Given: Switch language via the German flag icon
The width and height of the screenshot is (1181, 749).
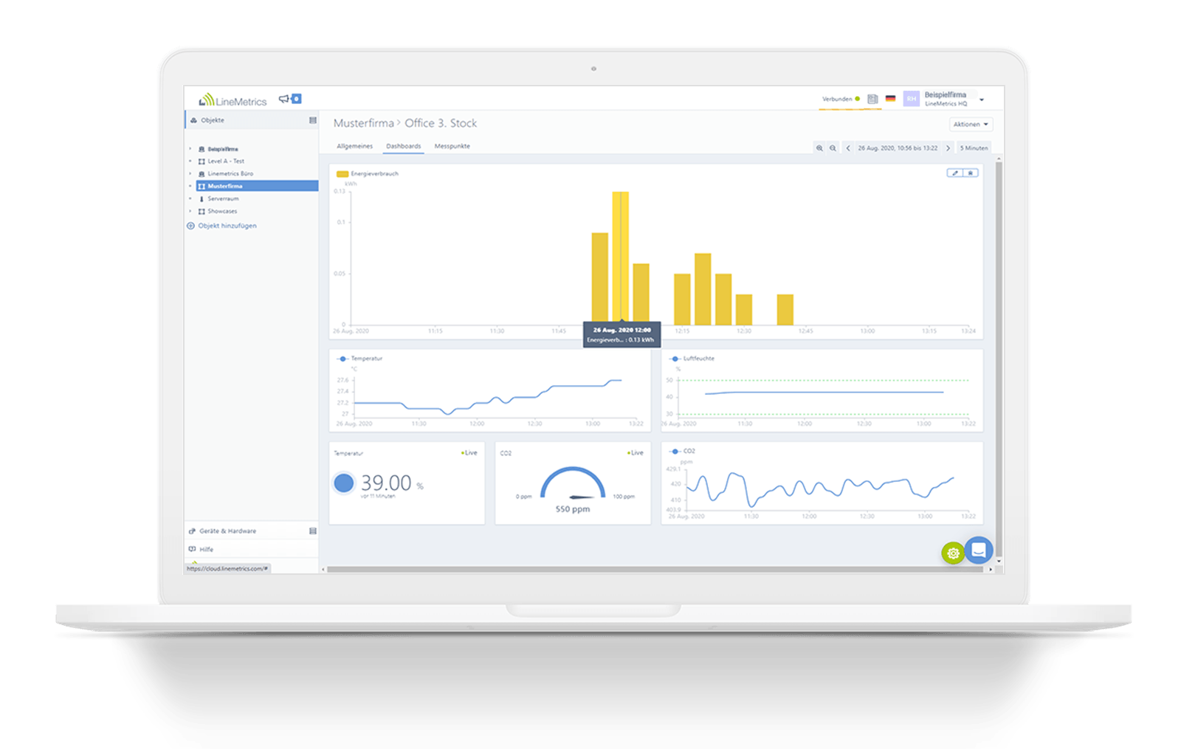Looking at the screenshot, I should pyautogui.click(x=891, y=97).
